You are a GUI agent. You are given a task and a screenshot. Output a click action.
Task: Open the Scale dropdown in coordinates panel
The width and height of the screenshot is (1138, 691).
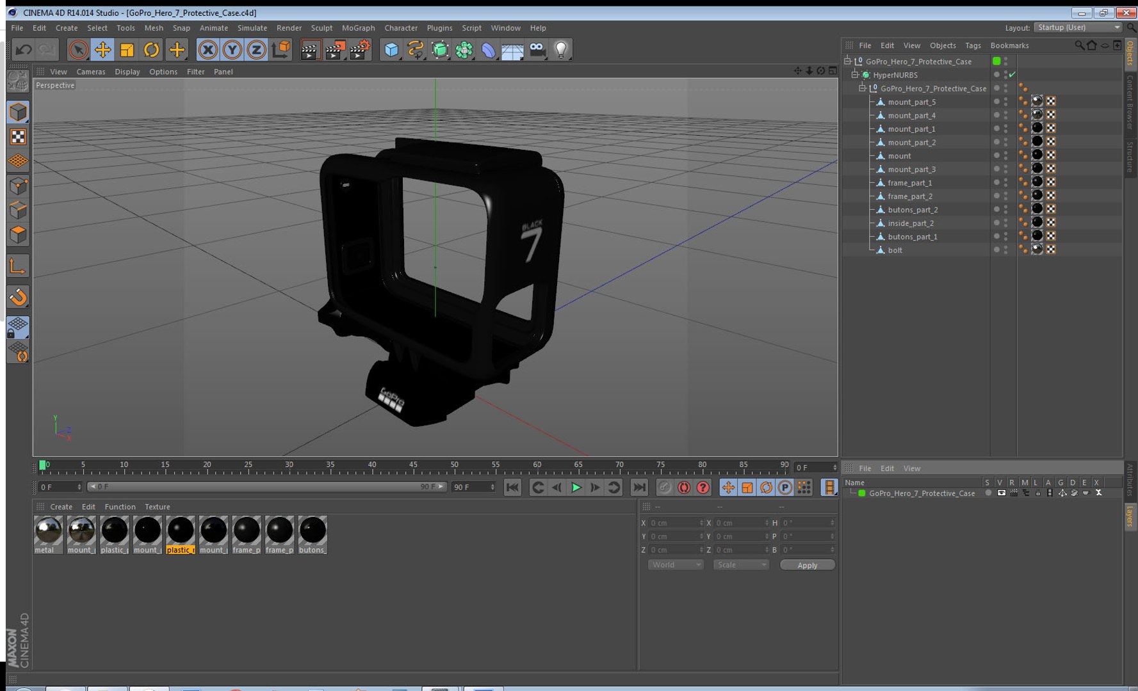(741, 565)
